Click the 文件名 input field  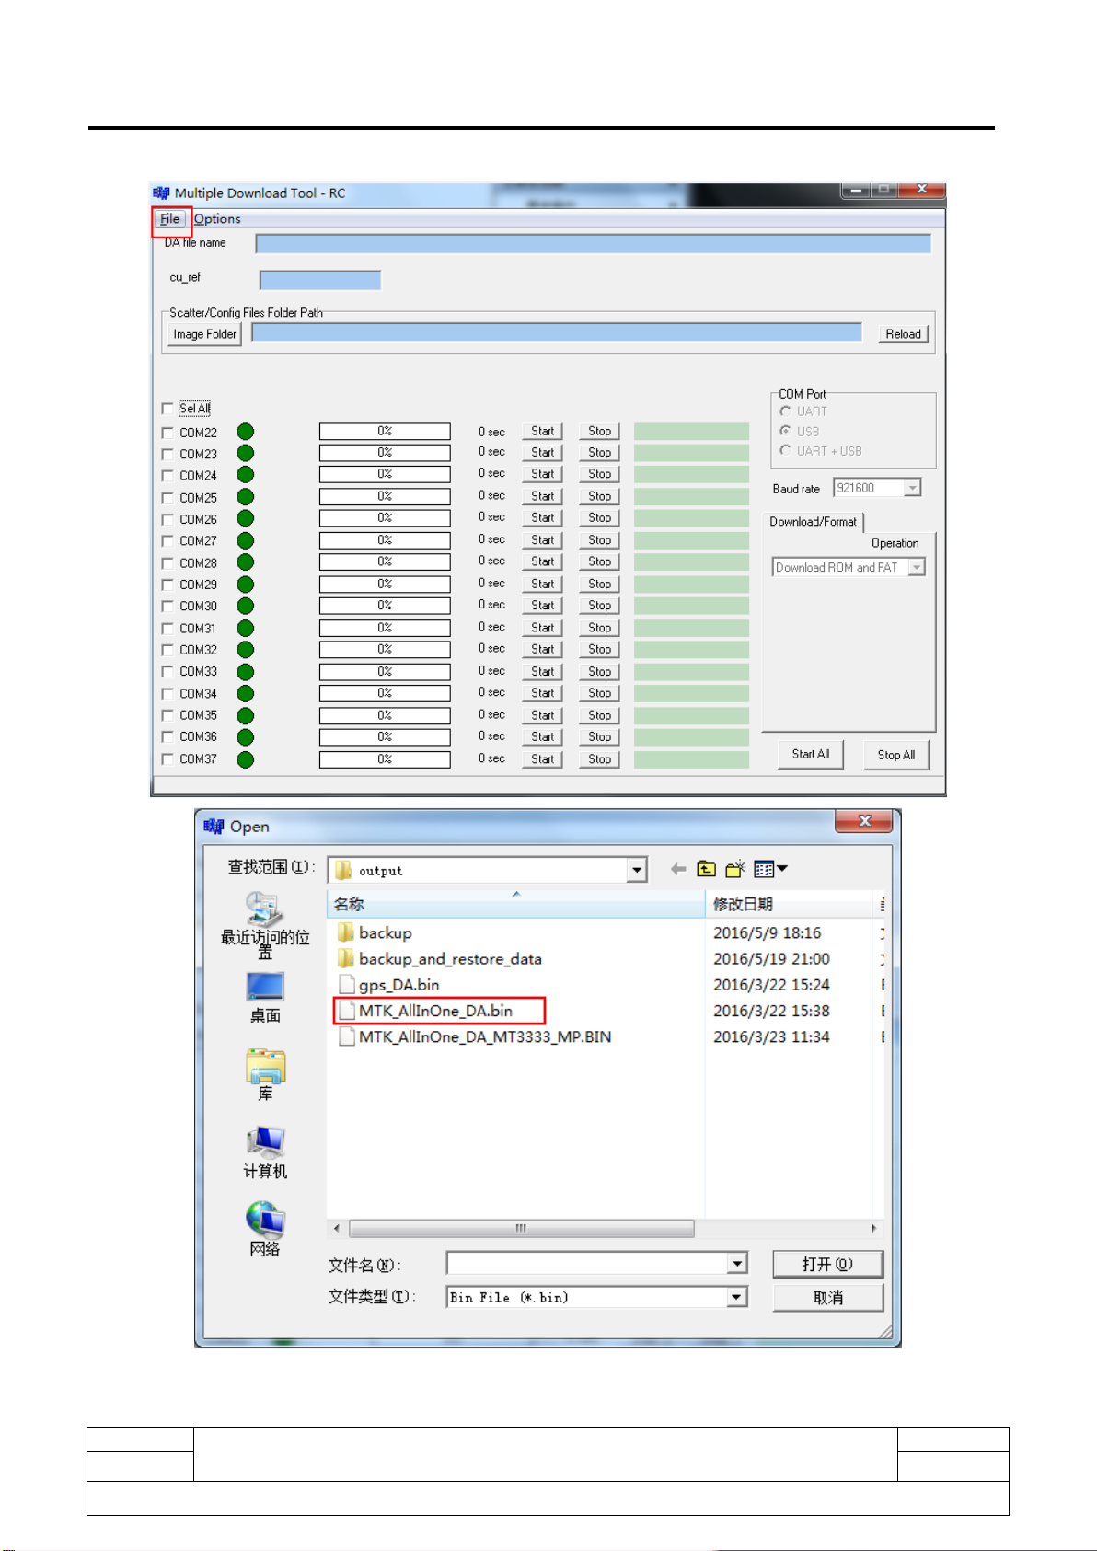pyautogui.click(x=587, y=1263)
